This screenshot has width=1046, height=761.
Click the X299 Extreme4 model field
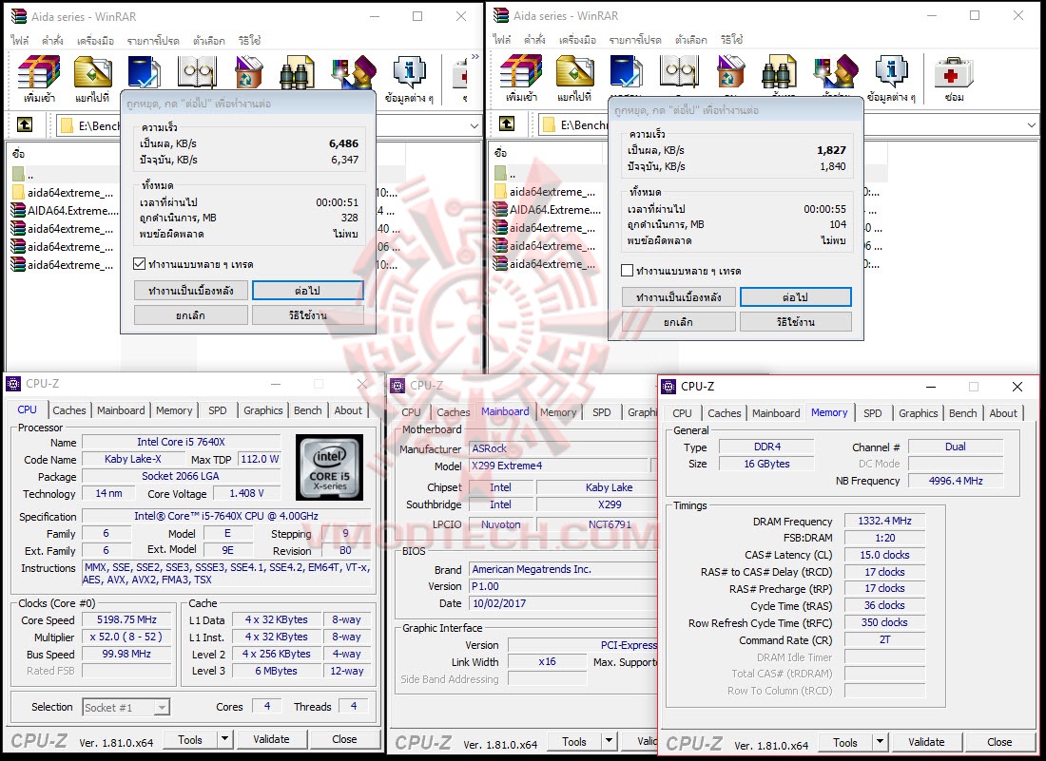tap(559, 466)
